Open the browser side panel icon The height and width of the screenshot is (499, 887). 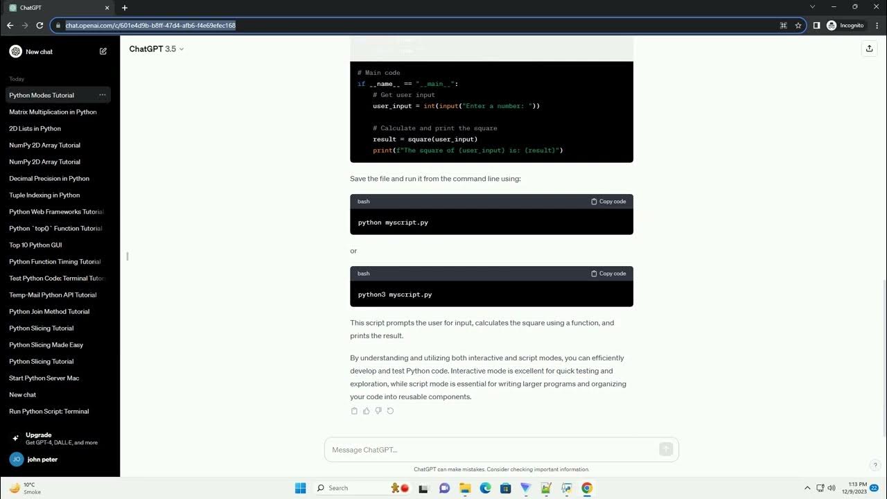pos(816,25)
